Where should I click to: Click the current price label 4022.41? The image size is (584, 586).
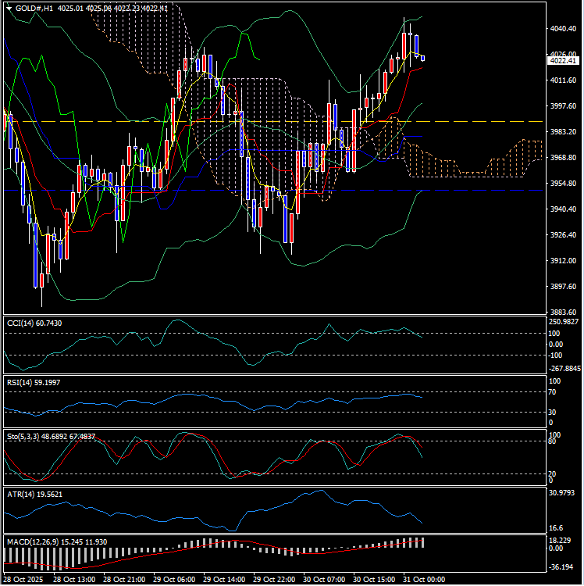pyautogui.click(x=562, y=60)
